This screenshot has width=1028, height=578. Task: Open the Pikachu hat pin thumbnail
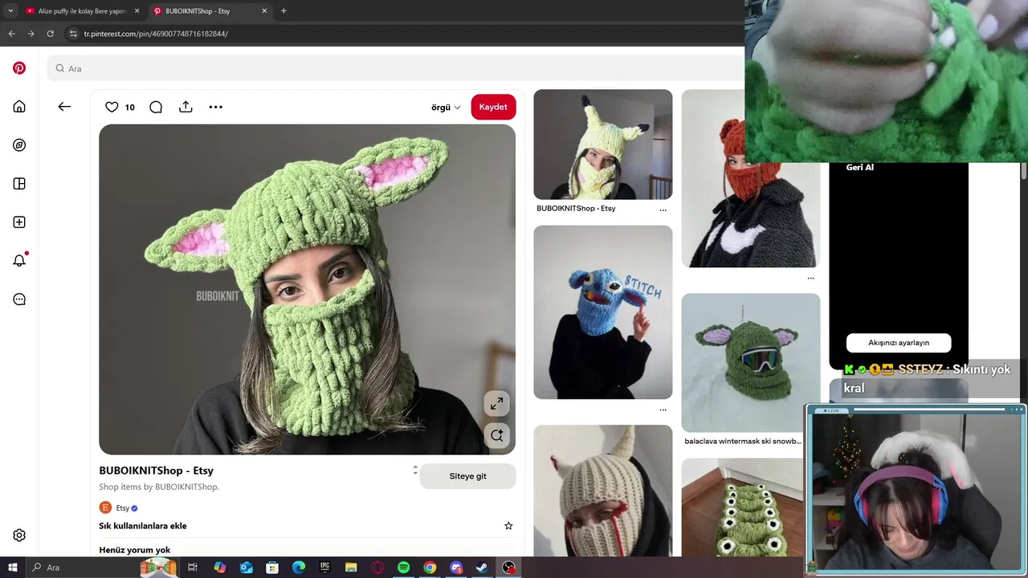coord(603,144)
